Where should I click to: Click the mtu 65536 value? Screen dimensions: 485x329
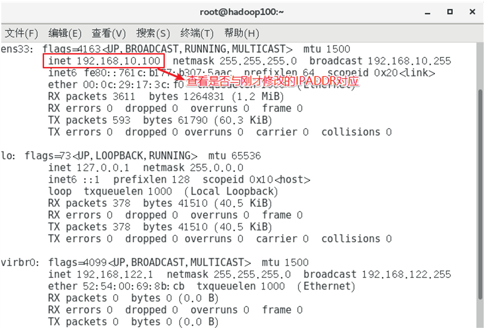coord(235,156)
